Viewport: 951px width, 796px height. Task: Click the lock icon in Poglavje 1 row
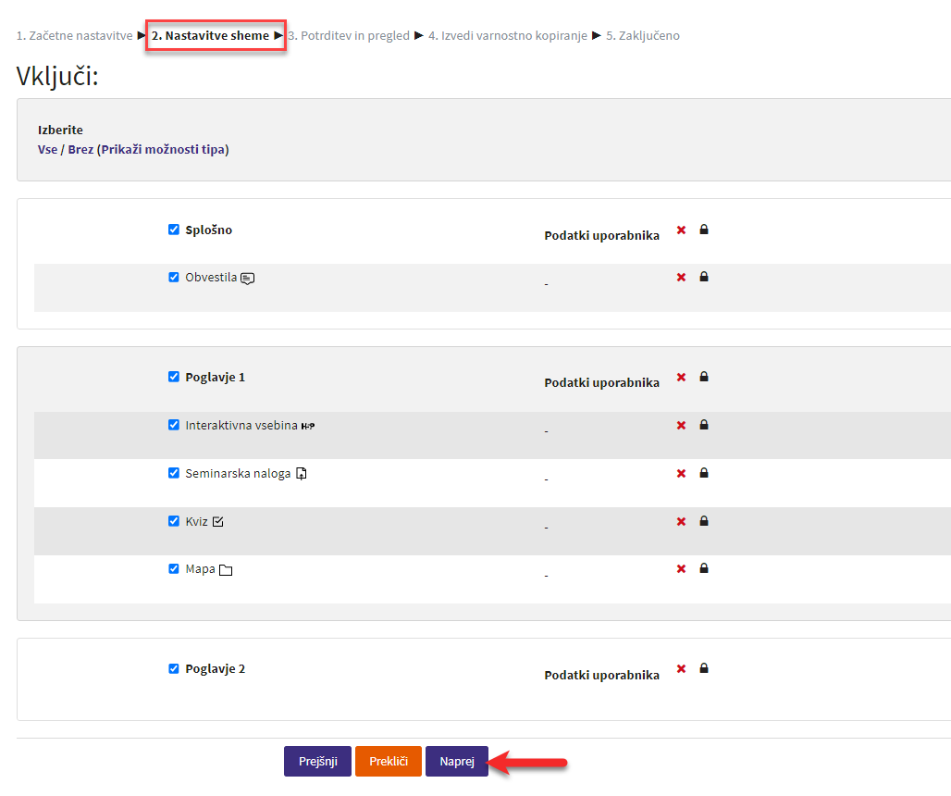[704, 377]
